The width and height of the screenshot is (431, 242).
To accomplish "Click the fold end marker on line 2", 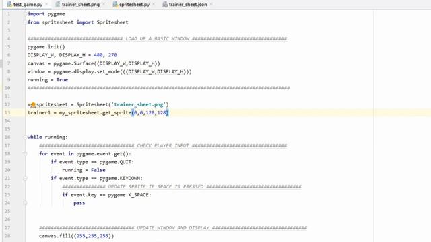I will 25,22.
